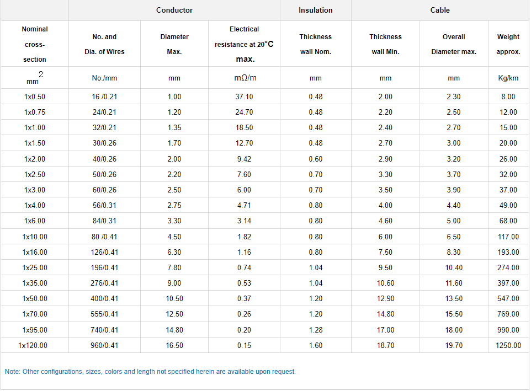Click the 37.10 resistance value
The height and width of the screenshot is (391, 531).
[244, 97]
